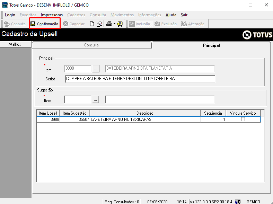Close the Totvs Gemco window

(x=266, y=5)
